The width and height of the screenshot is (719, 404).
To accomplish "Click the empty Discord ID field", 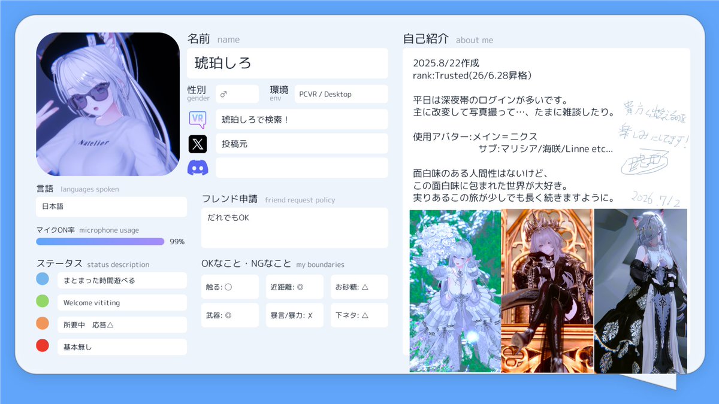I will tap(302, 168).
